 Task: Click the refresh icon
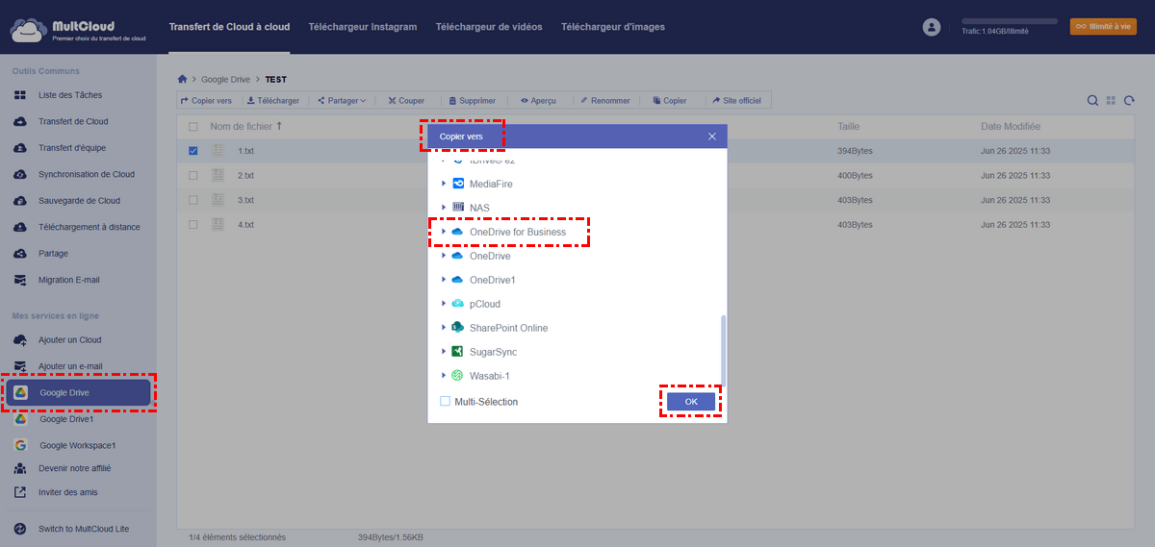pos(1129,101)
